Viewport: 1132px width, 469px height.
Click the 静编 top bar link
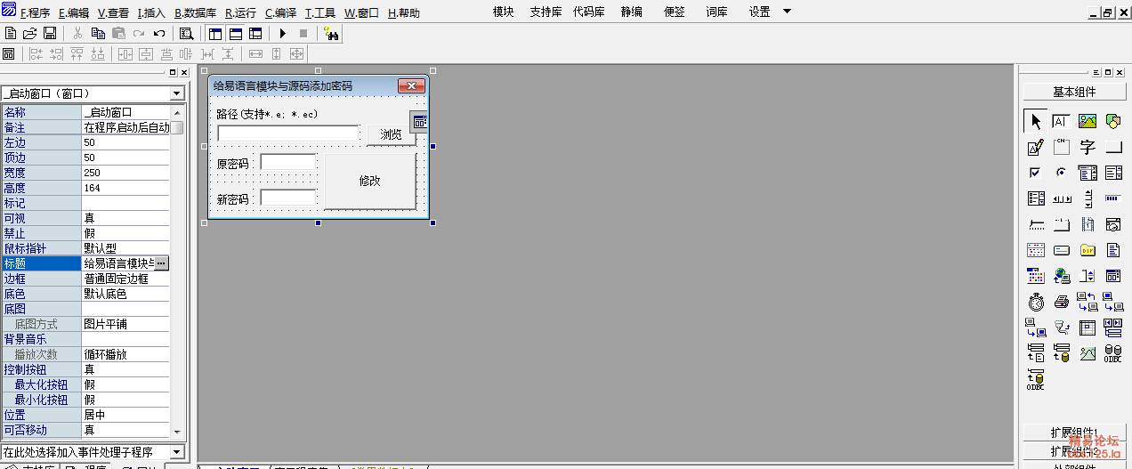point(631,12)
